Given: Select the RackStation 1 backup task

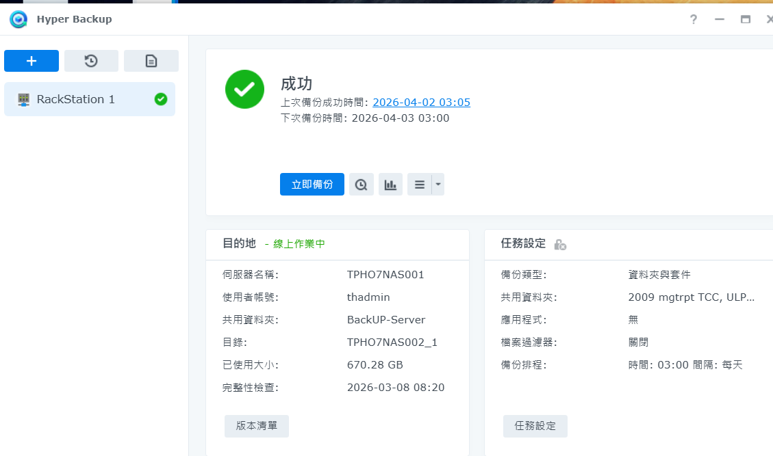Looking at the screenshot, I should point(76,99).
